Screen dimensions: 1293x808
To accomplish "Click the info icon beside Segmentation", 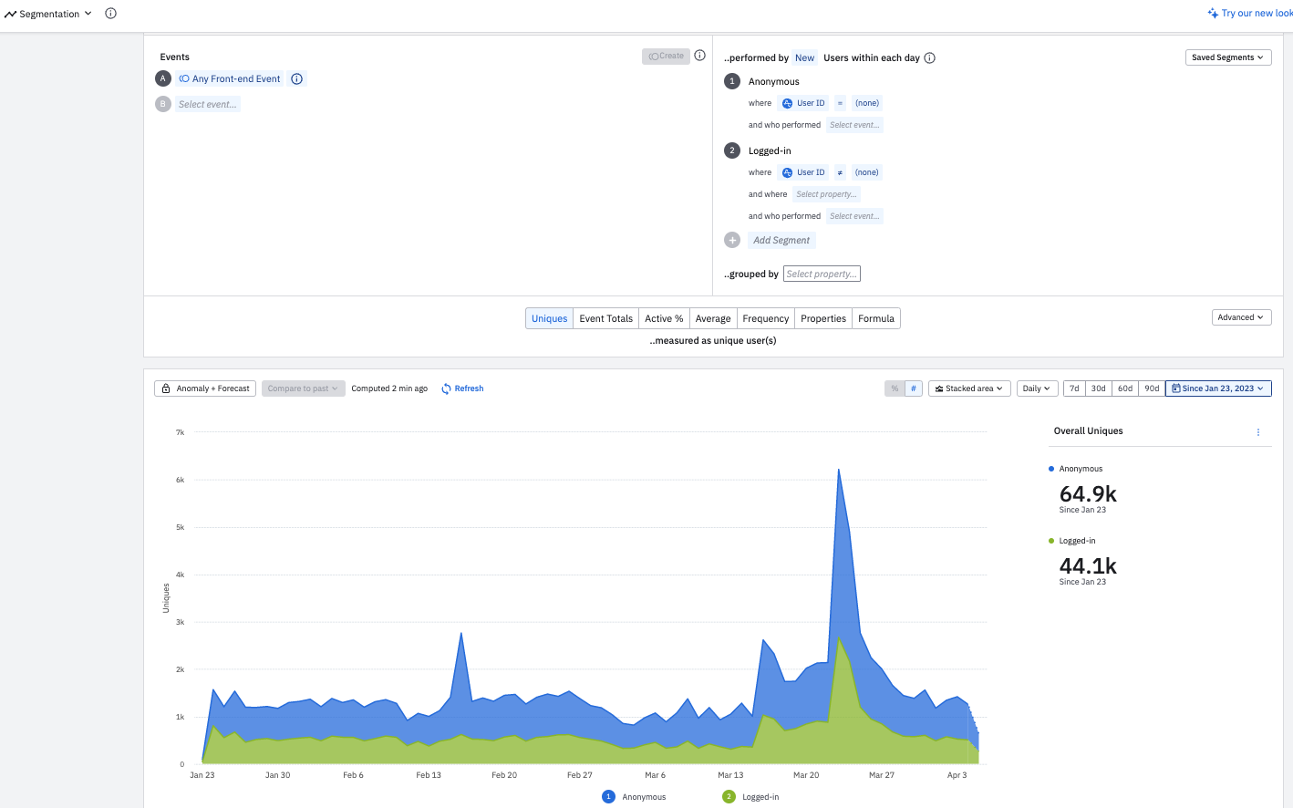I will click(110, 14).
